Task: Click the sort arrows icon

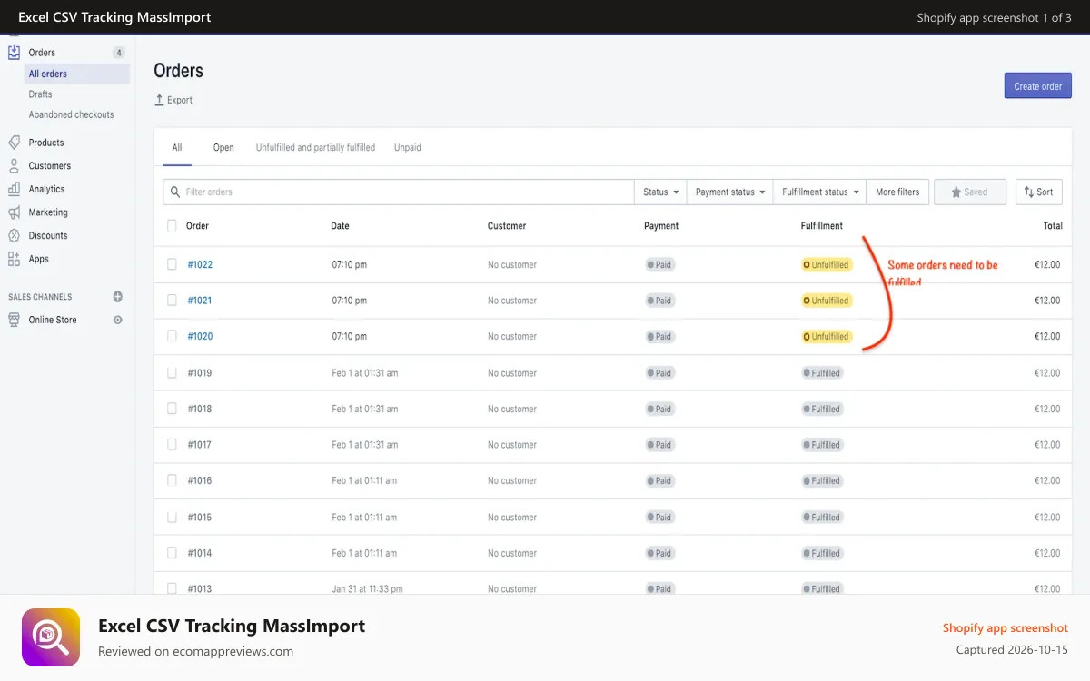Action: pyautogui.click(x=1029, y=192)
